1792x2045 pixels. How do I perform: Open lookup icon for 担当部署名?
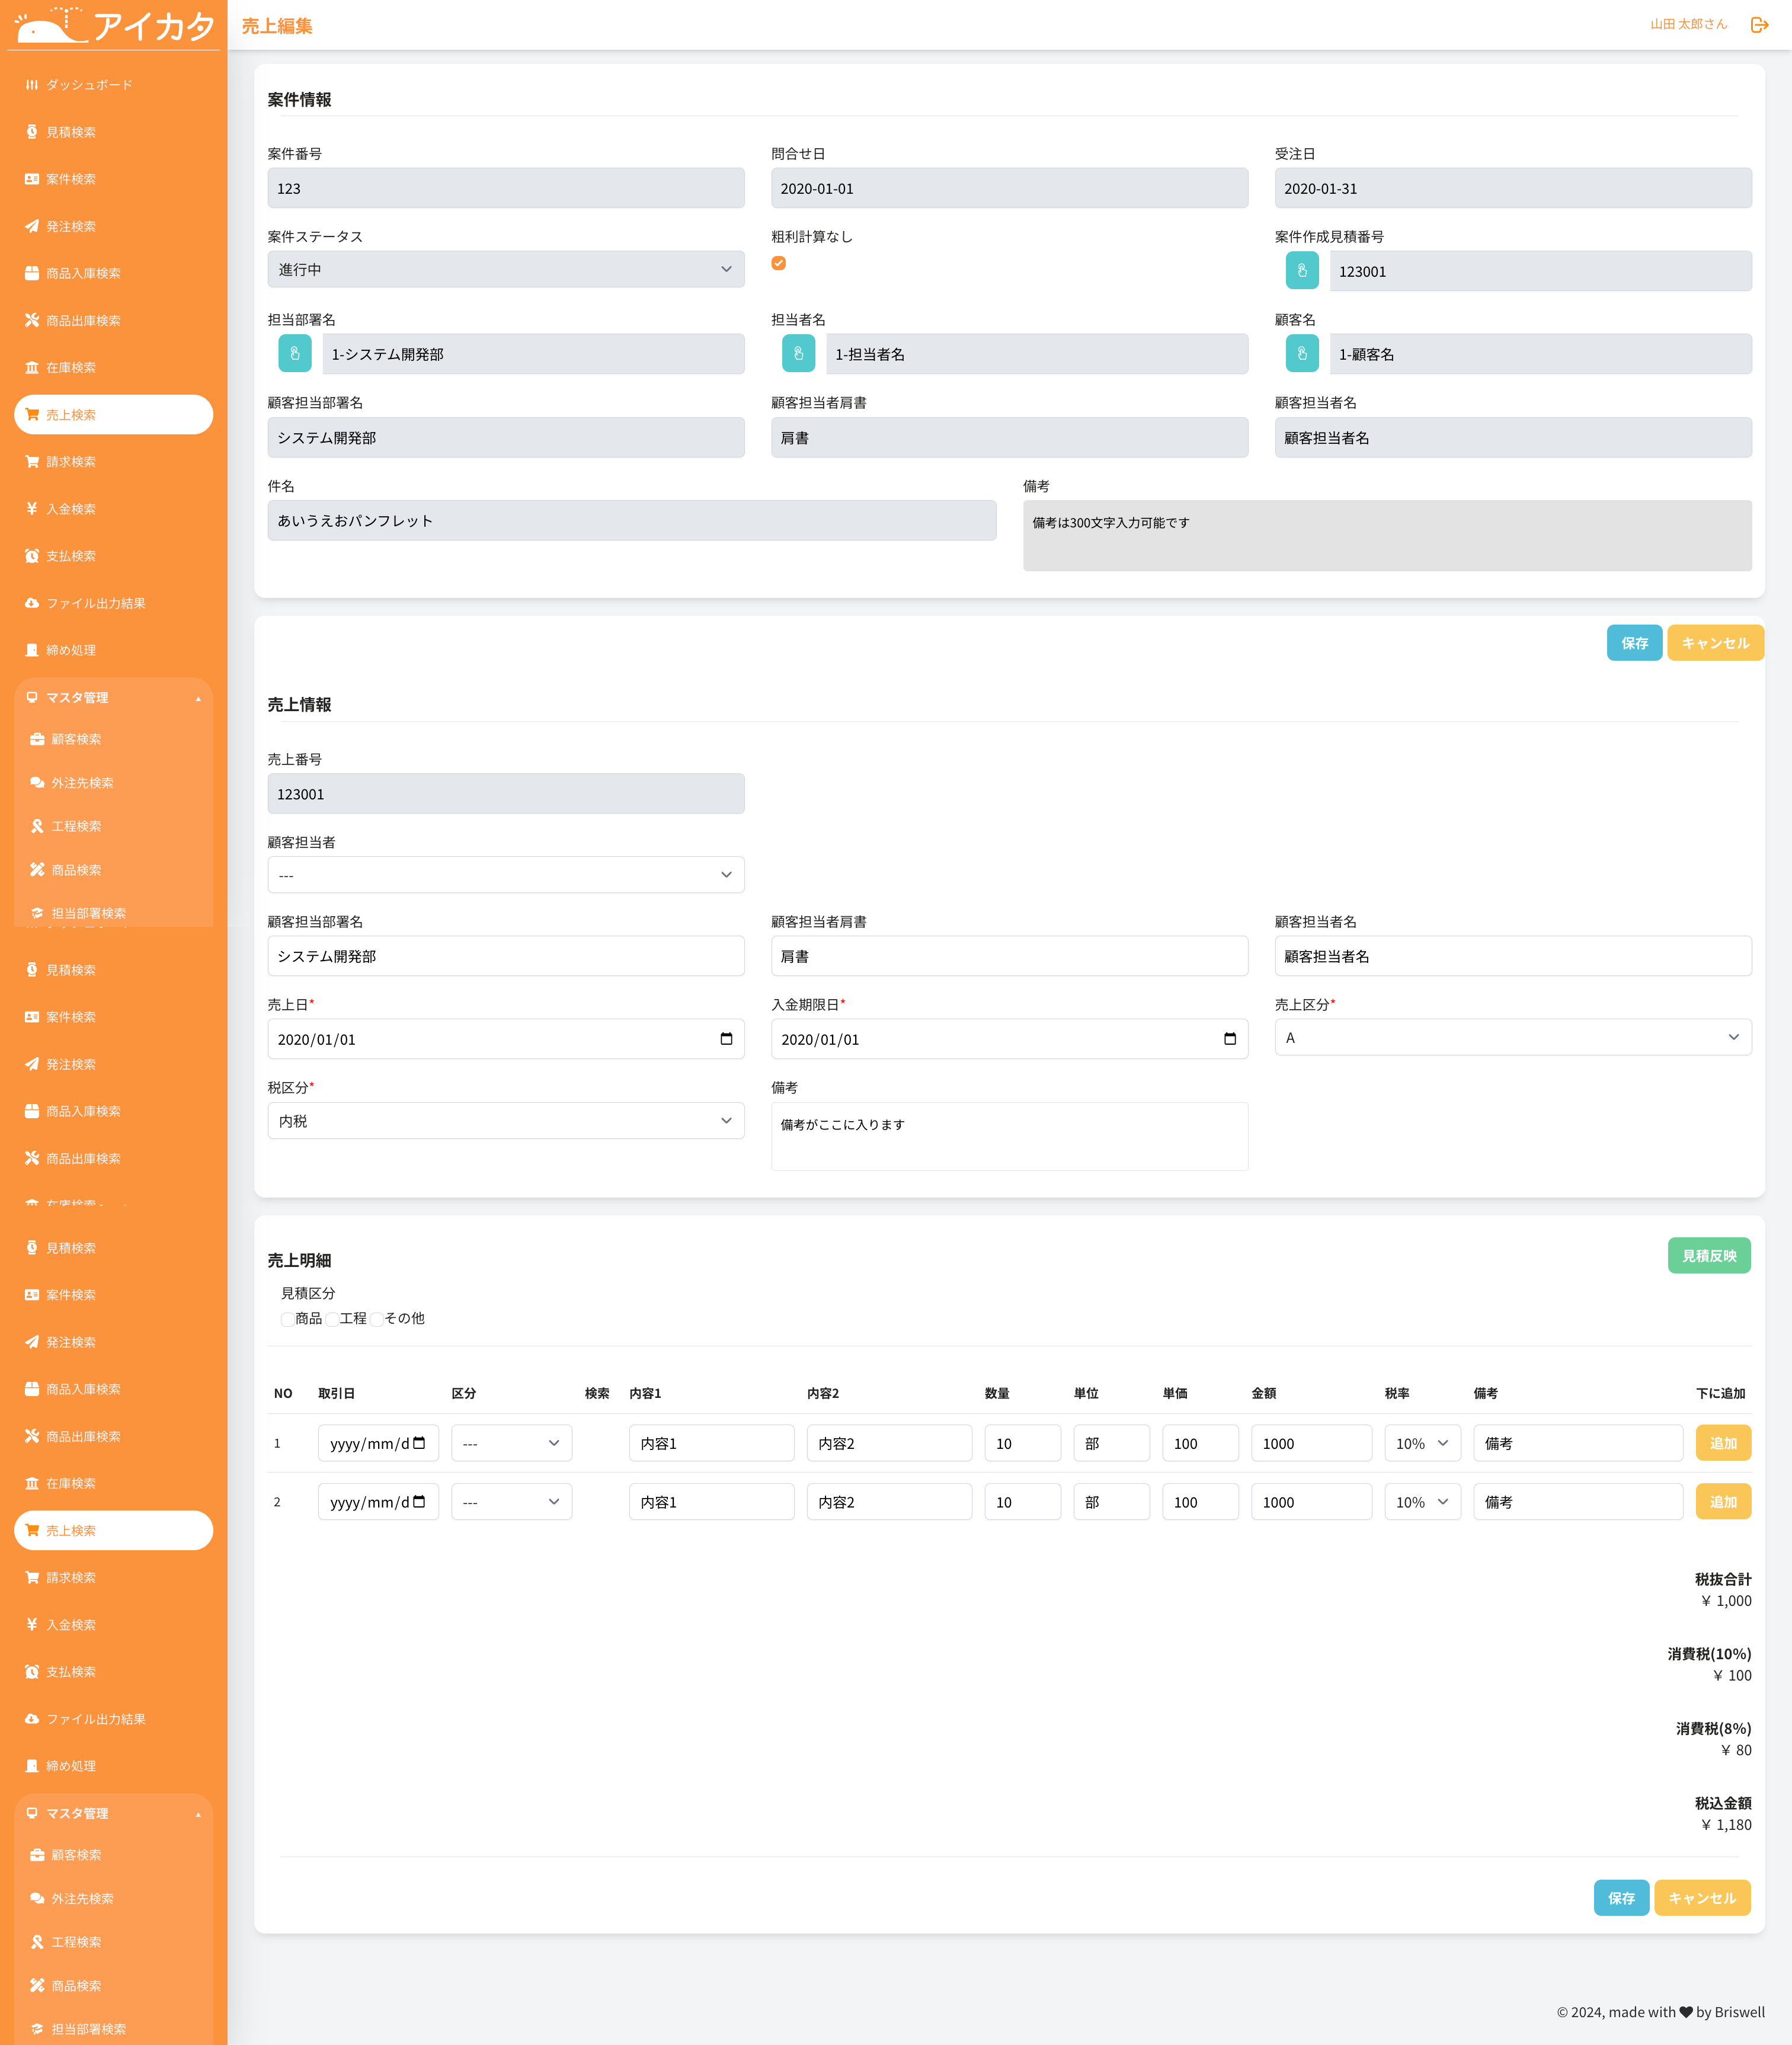point(294,354)
